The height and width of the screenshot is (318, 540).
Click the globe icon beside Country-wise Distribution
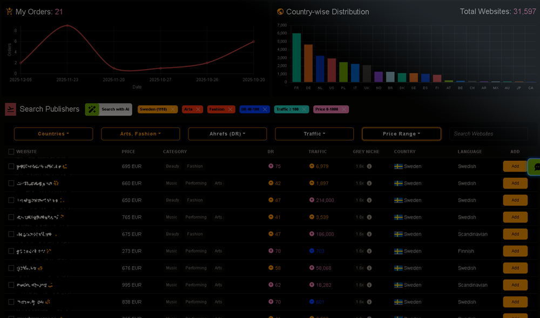point(280,12)
